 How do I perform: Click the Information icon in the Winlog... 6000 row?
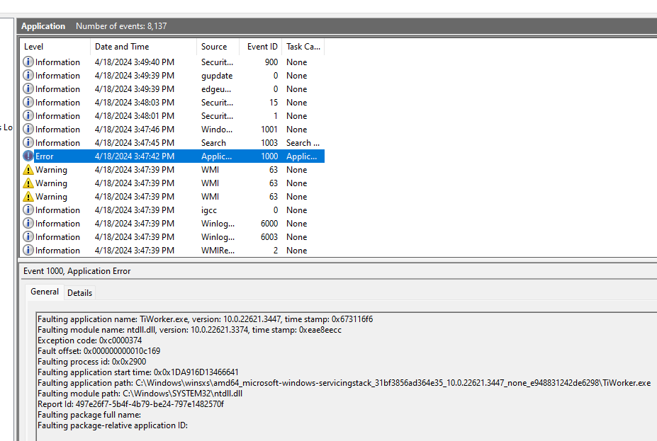click(28, 223)
